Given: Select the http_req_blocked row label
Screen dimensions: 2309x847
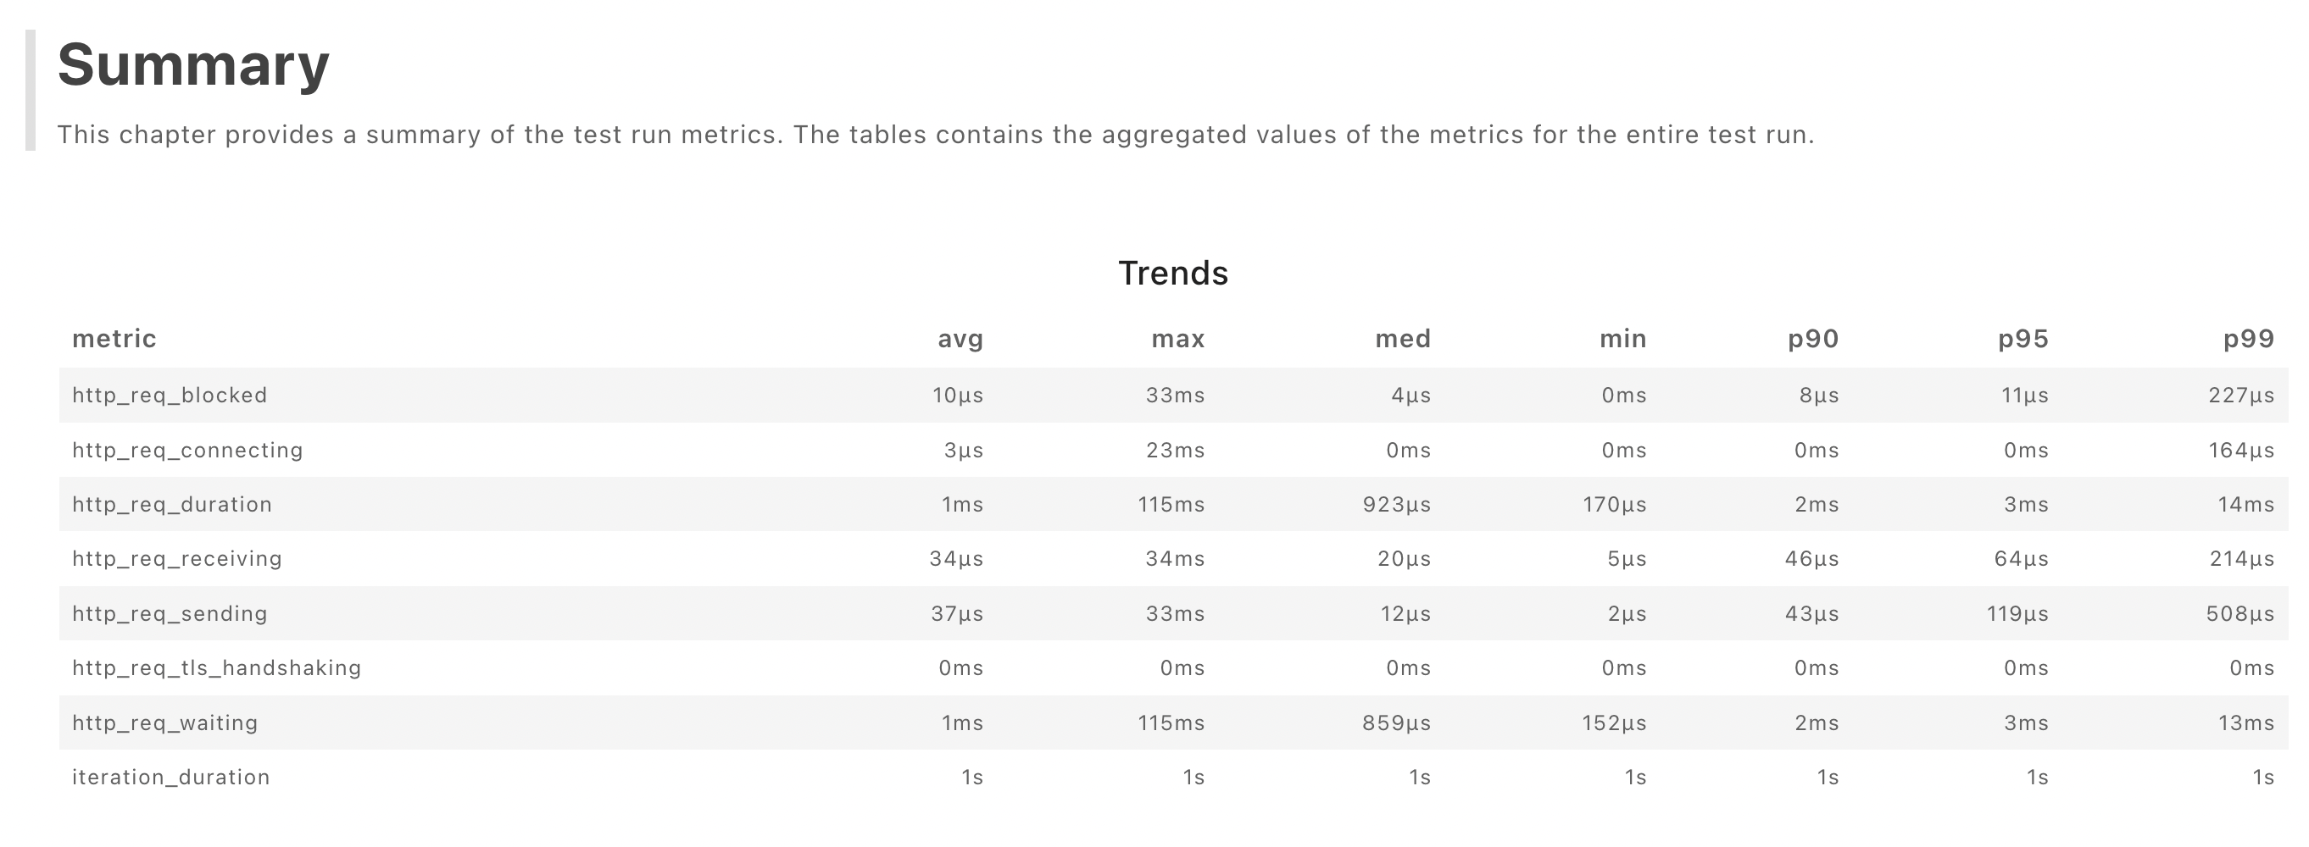Looking at the screenshot, I should coord(170,395).
